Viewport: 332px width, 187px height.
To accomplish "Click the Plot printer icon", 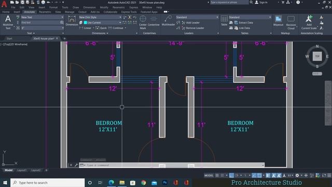I will (43, 2).
